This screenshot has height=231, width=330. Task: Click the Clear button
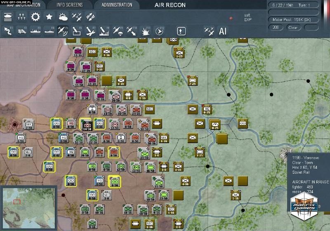click(x=293, y=28)
